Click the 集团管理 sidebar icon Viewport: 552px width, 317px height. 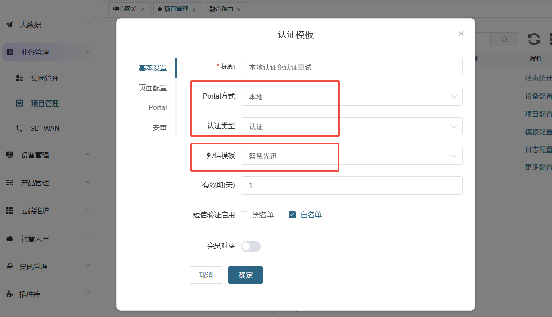(x=19, y=79)
